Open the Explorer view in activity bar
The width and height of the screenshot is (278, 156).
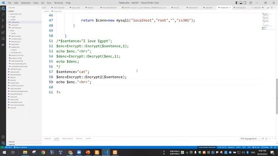3,8
